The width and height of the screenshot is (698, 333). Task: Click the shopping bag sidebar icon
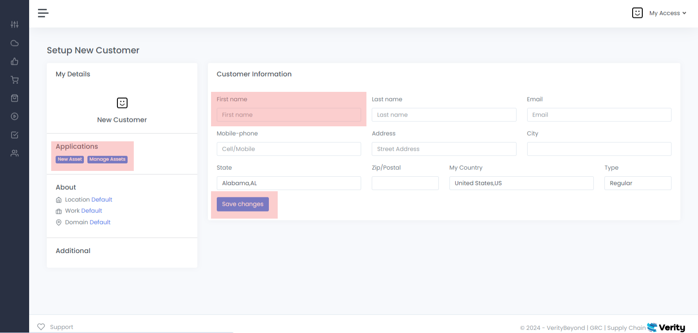15,98
